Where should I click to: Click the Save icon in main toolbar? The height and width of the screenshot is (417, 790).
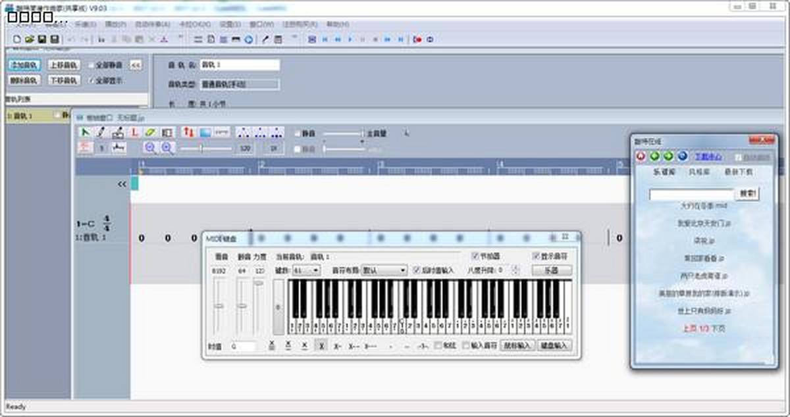[x=41, y=39]
